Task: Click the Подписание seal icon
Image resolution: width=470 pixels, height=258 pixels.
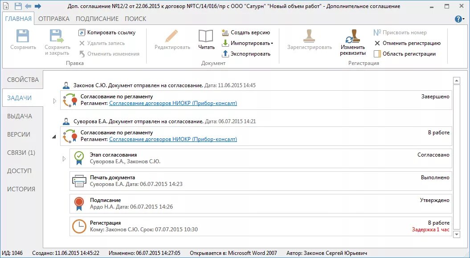Action: (x=79, y=204)
